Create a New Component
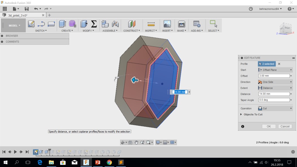The width and height of the screenshot is (297, 167). click(x=105, y=24)
